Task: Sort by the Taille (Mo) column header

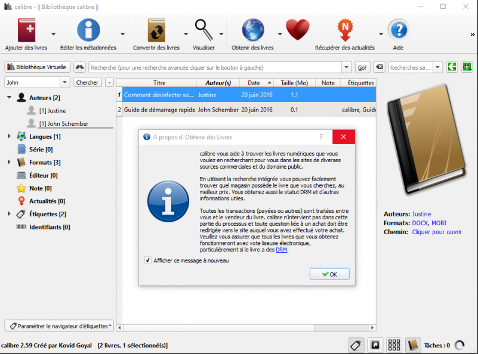Action: 294,83
